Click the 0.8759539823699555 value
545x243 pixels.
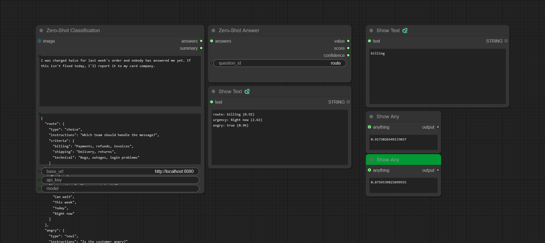(389, 182)
